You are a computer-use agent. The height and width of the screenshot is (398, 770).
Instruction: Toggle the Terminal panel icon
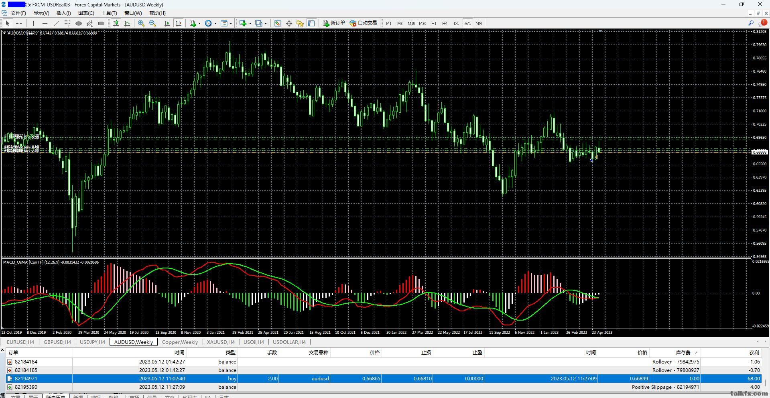click(x=311, y=23)
